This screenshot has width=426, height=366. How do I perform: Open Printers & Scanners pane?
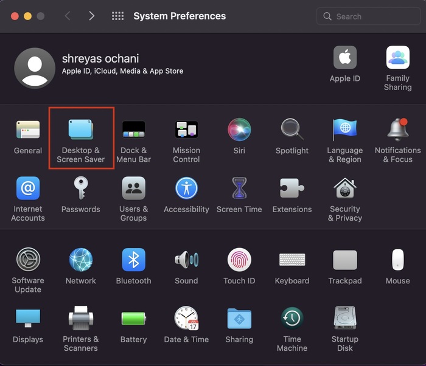[x=81, y=318]
